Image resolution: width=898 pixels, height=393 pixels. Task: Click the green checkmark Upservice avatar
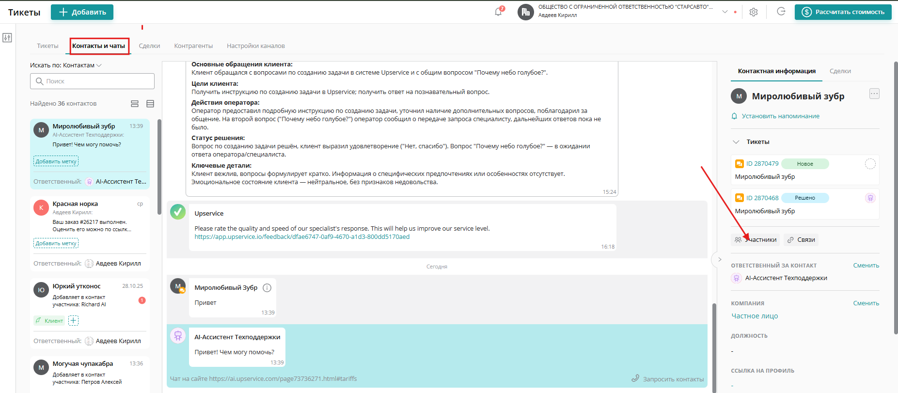[178, 212]
